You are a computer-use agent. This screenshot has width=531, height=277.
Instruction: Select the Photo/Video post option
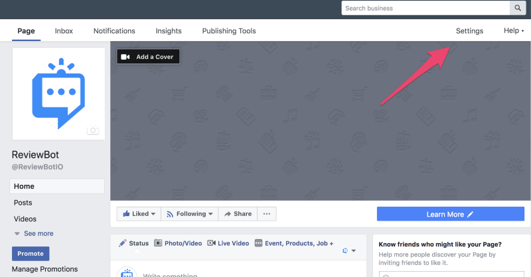[x=178, y=243]
